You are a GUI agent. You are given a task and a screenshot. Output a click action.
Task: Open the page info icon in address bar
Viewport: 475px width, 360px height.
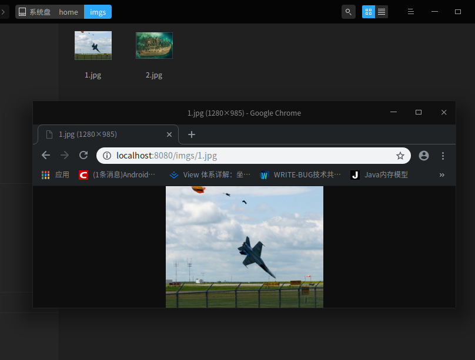click(x=106, y=156)
